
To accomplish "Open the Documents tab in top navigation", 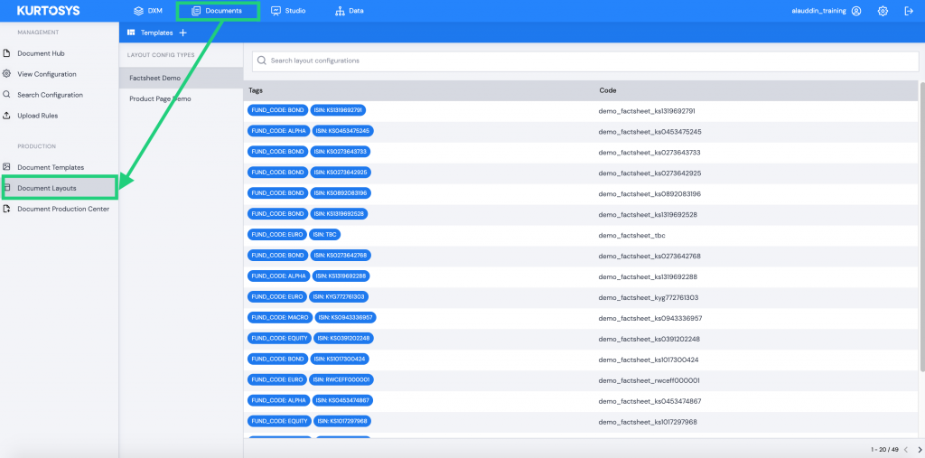I will click(x=217, y=11).
